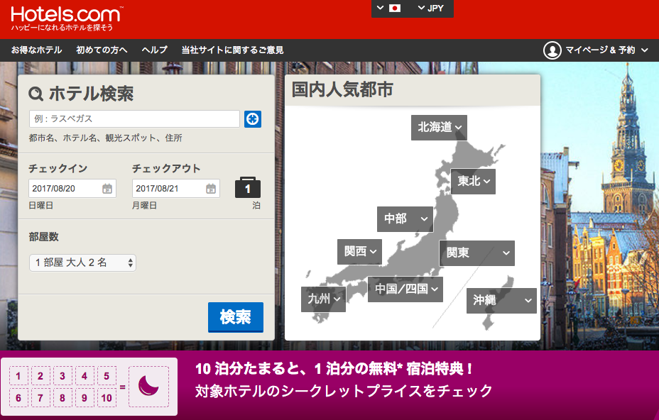The image size is (659, 420).
Task: Click the moon free-night reward icon
Action: [149, 387]
